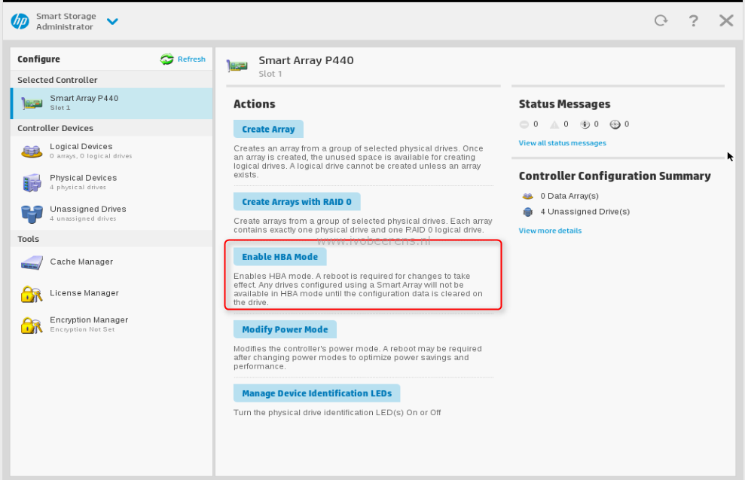Click the Modify Power Mode button
Screen dimensions: 745x480
285,329
